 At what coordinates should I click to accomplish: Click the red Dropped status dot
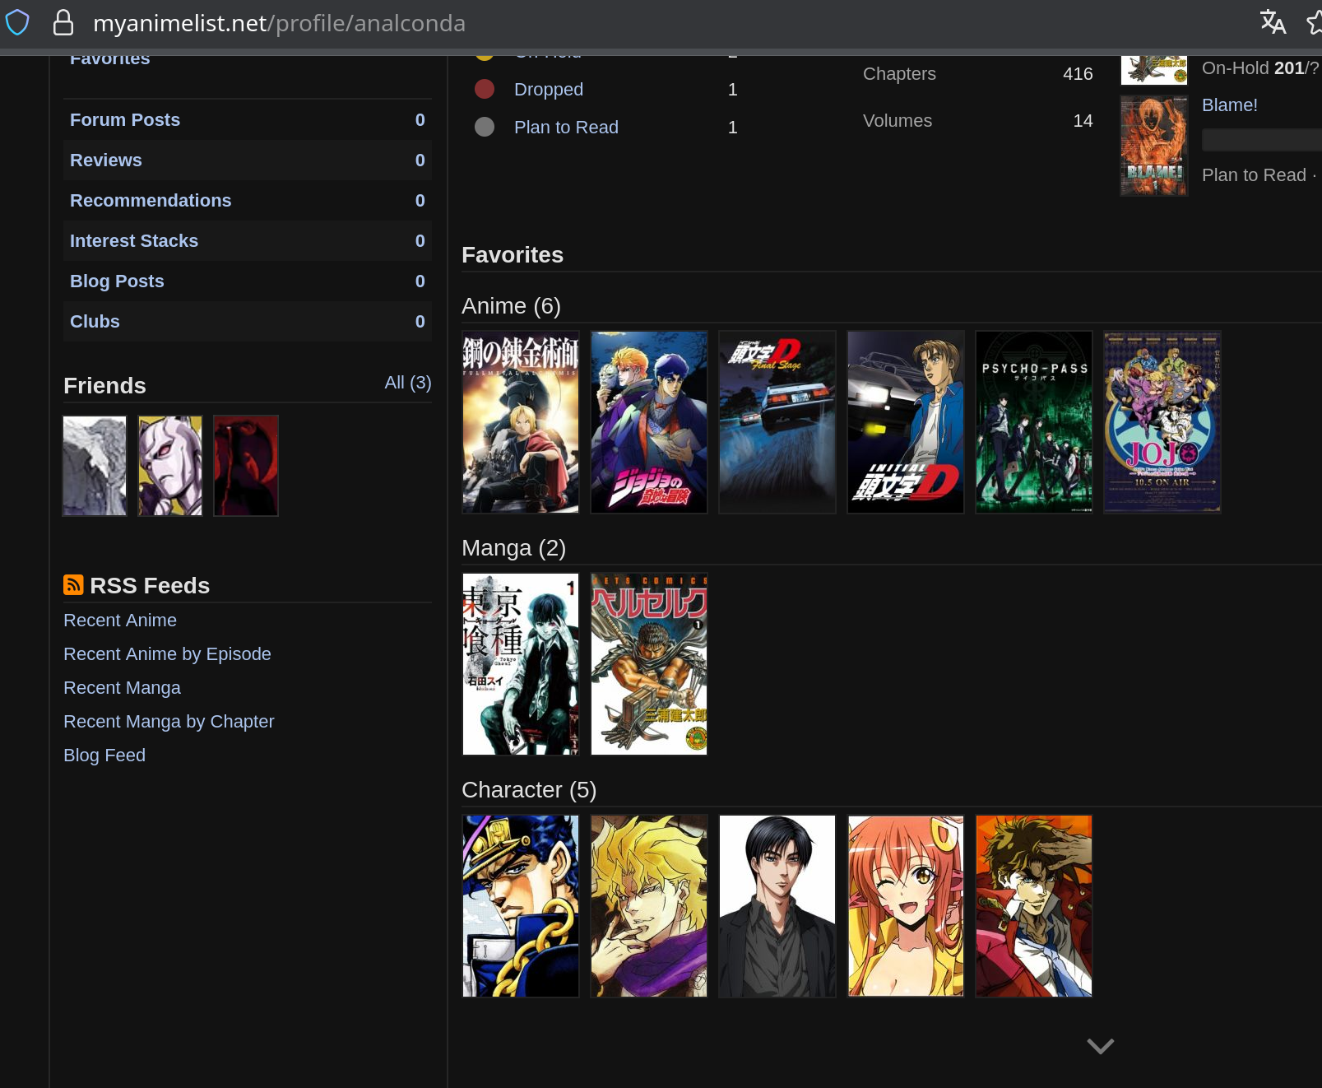pos(485,89)
